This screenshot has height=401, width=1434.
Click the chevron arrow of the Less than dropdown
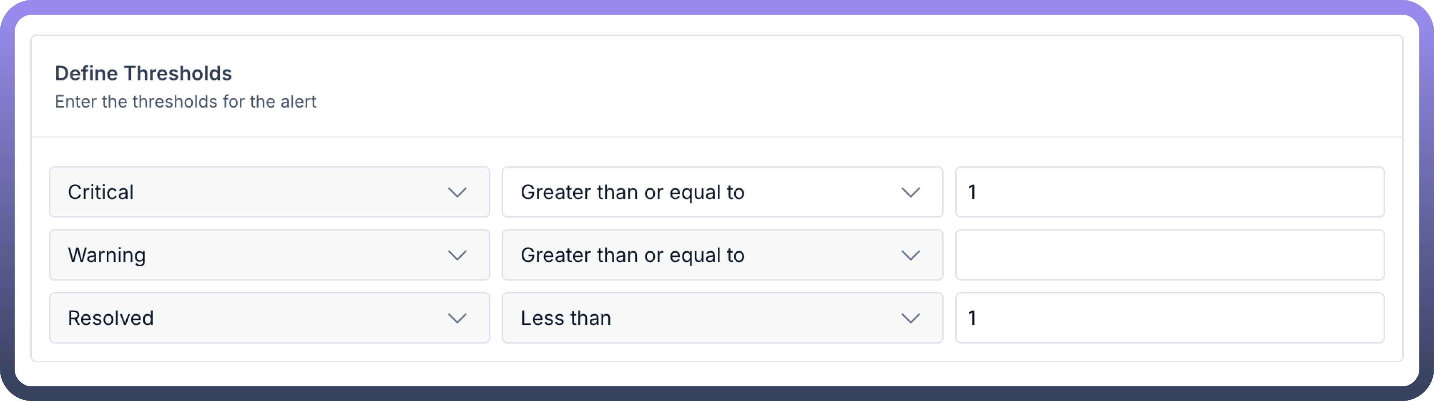click(910, 318)
